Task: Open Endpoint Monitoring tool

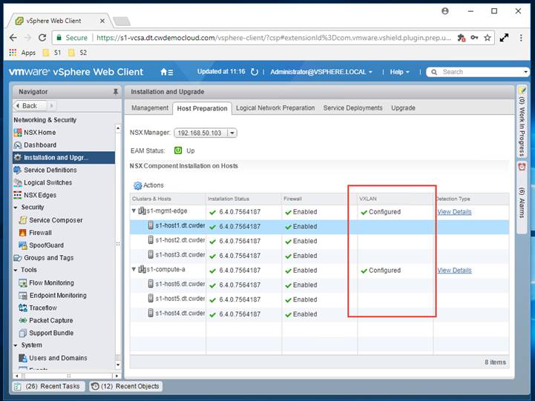Action: (x=58, y=296)
